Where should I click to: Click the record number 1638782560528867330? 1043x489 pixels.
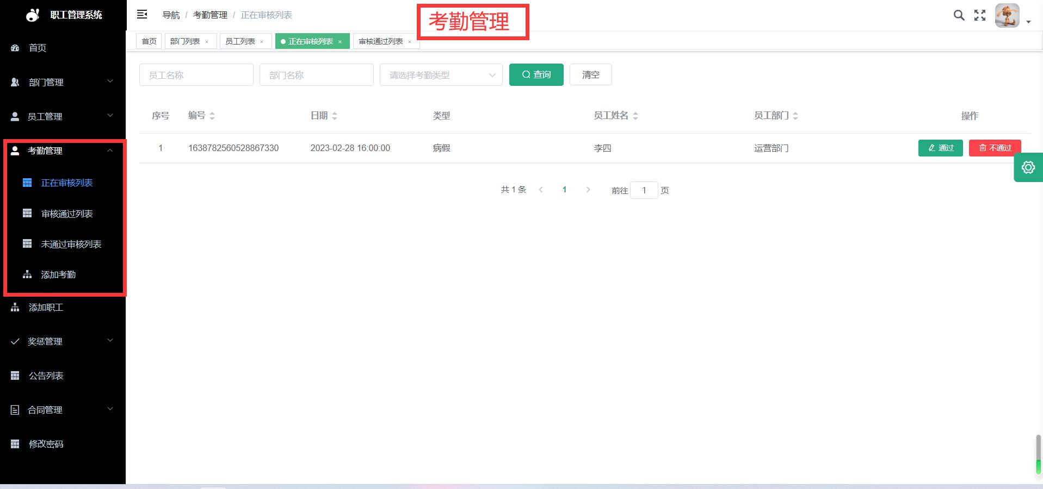click(x=233, y=148)
